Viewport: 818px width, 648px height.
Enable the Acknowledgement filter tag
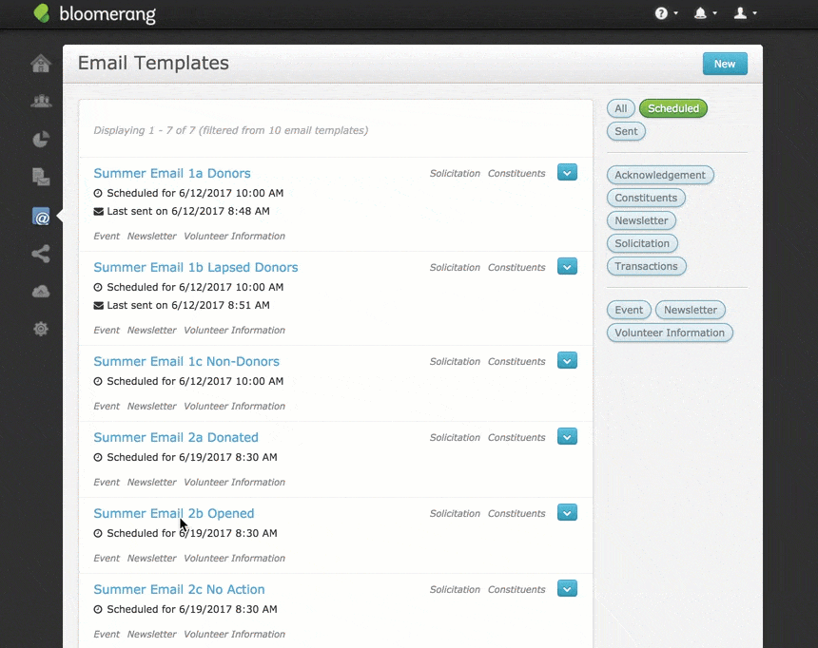click(x=659, y=175)
